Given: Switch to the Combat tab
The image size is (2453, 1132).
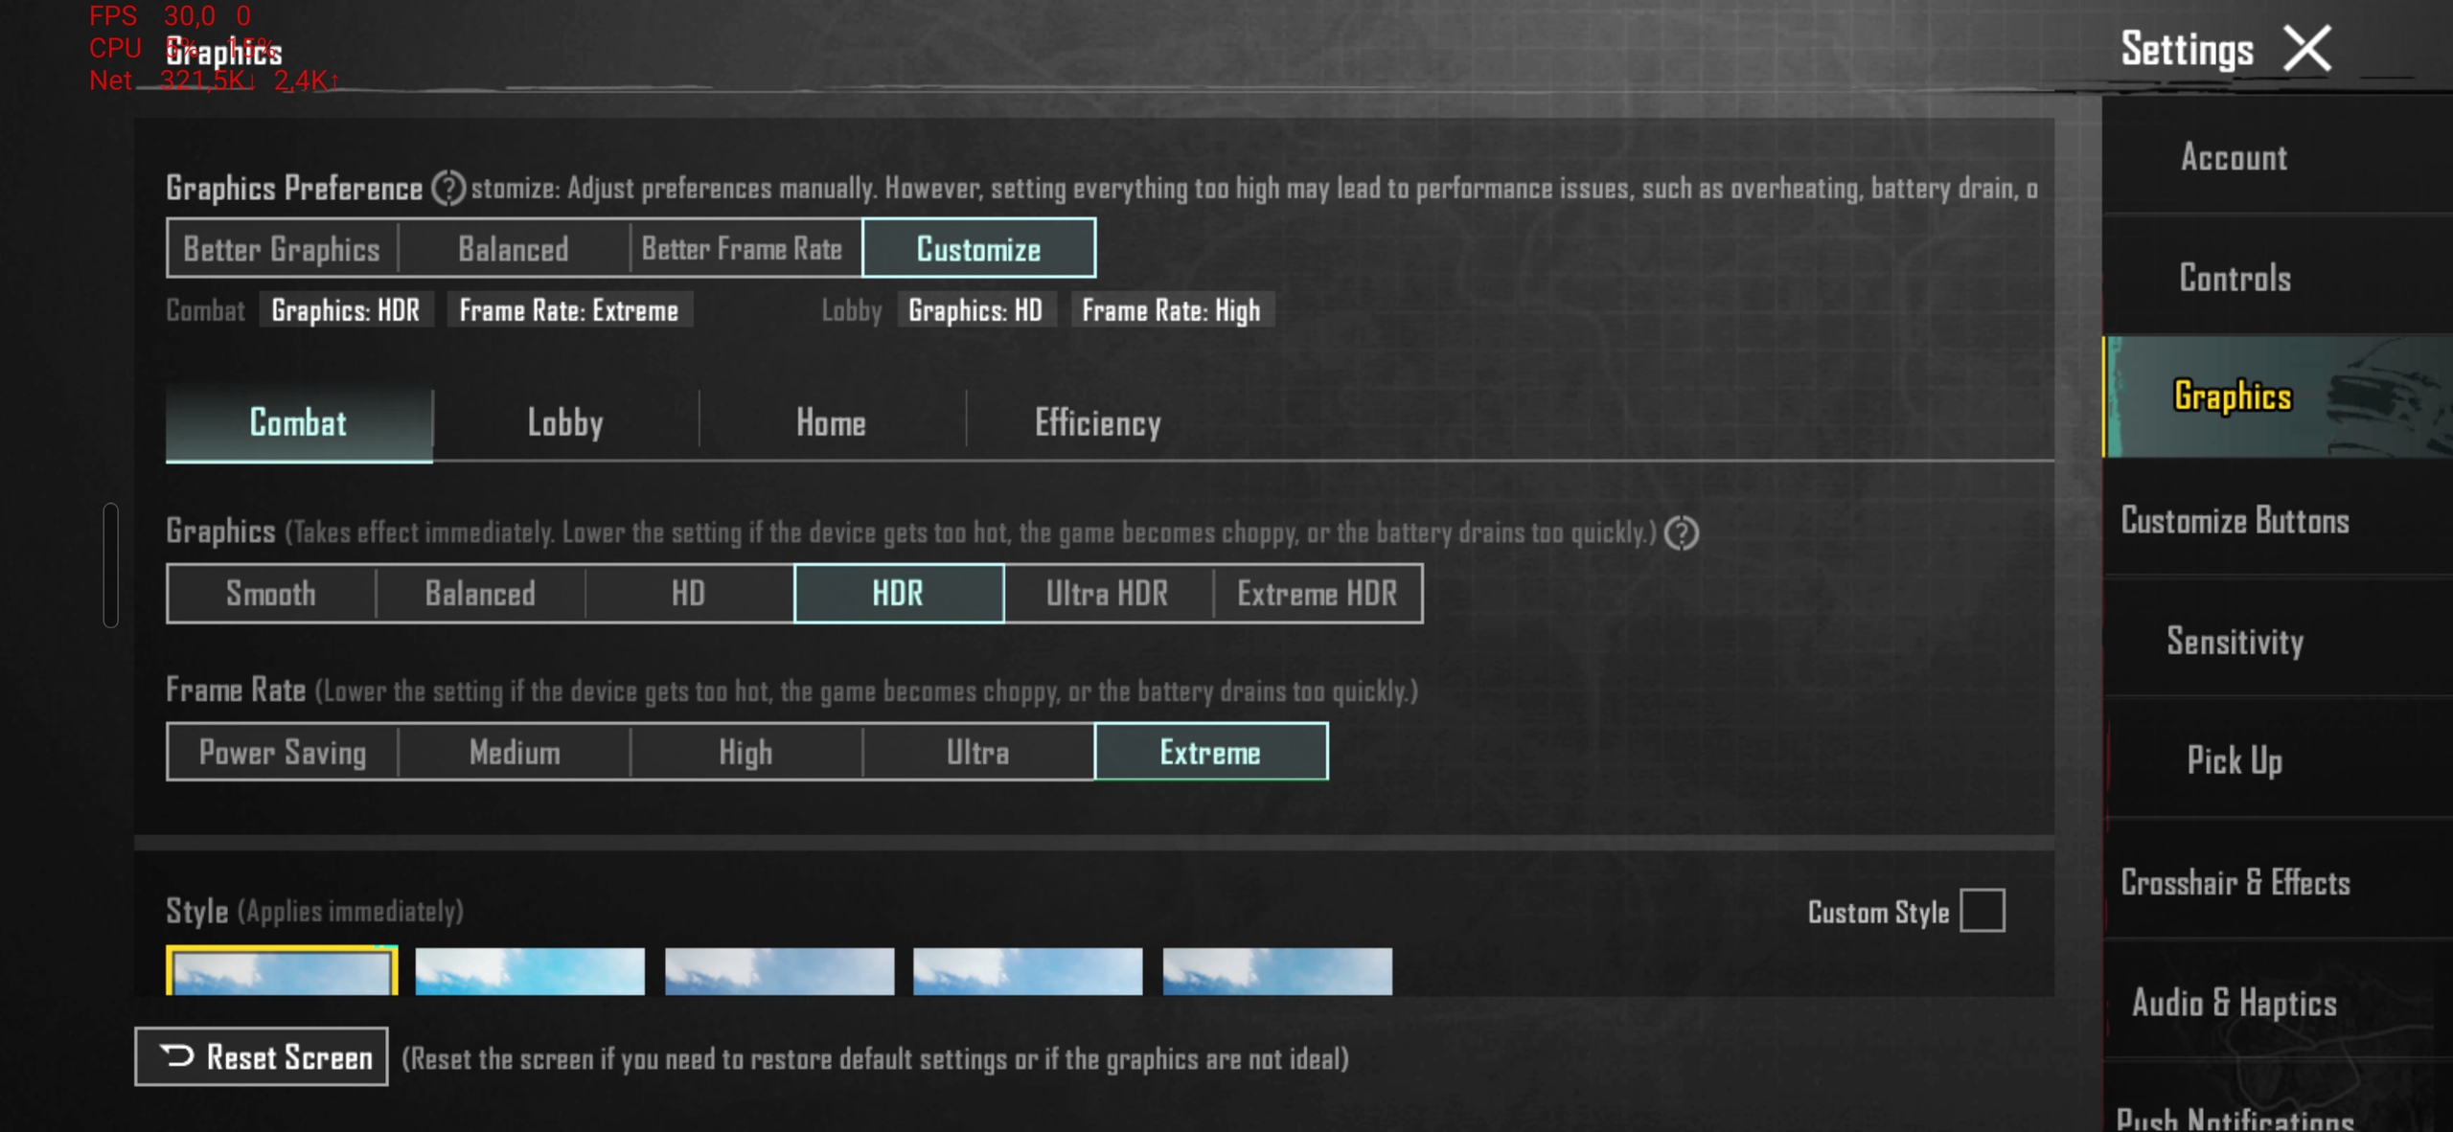Looking at the screenshot, I should click(299, 422).
